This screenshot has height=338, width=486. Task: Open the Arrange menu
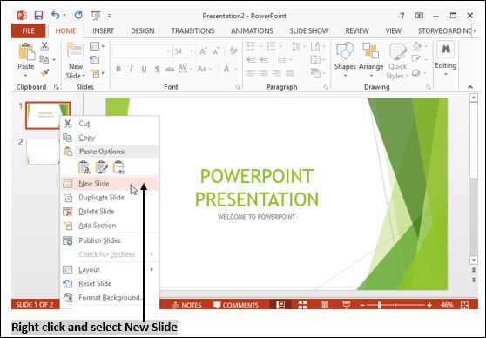tap(371, 59)
